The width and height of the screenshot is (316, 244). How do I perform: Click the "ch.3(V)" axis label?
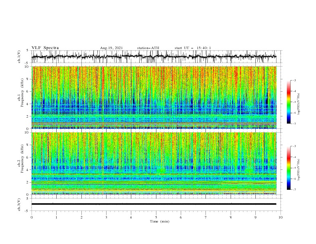(19, 205)
